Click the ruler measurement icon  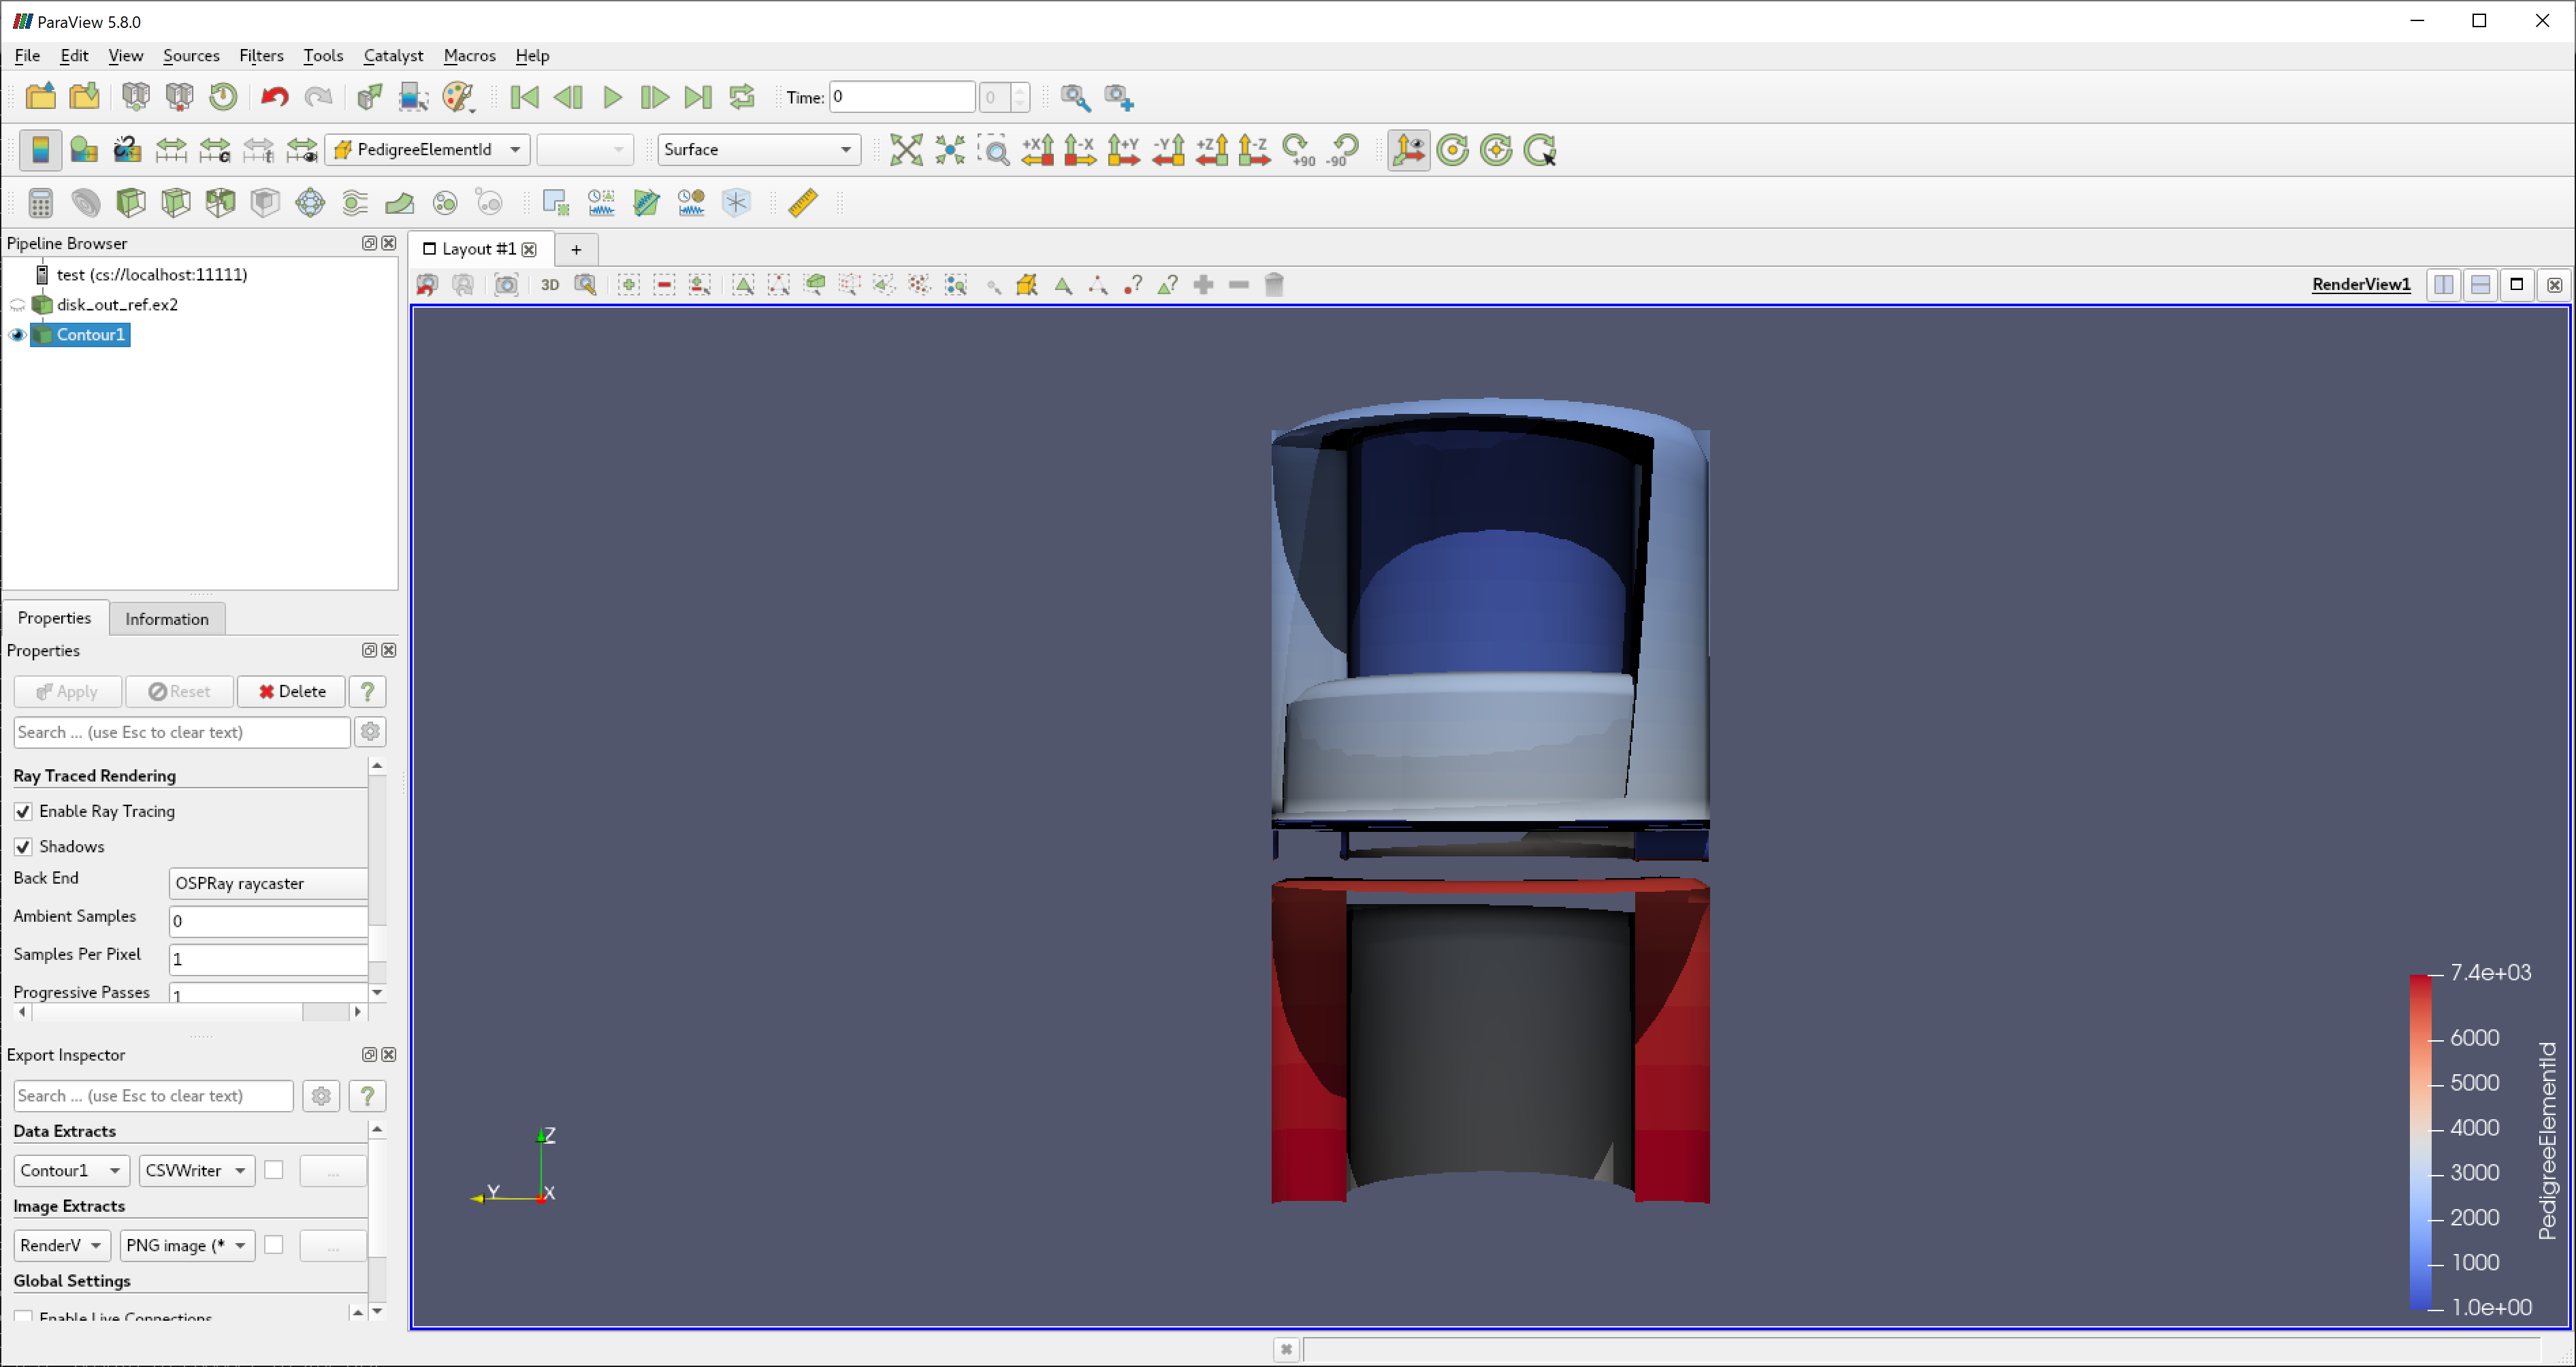click(x=803, y=203)
